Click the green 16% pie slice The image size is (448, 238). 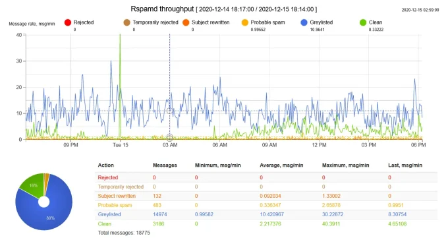(x=33, y=186)
